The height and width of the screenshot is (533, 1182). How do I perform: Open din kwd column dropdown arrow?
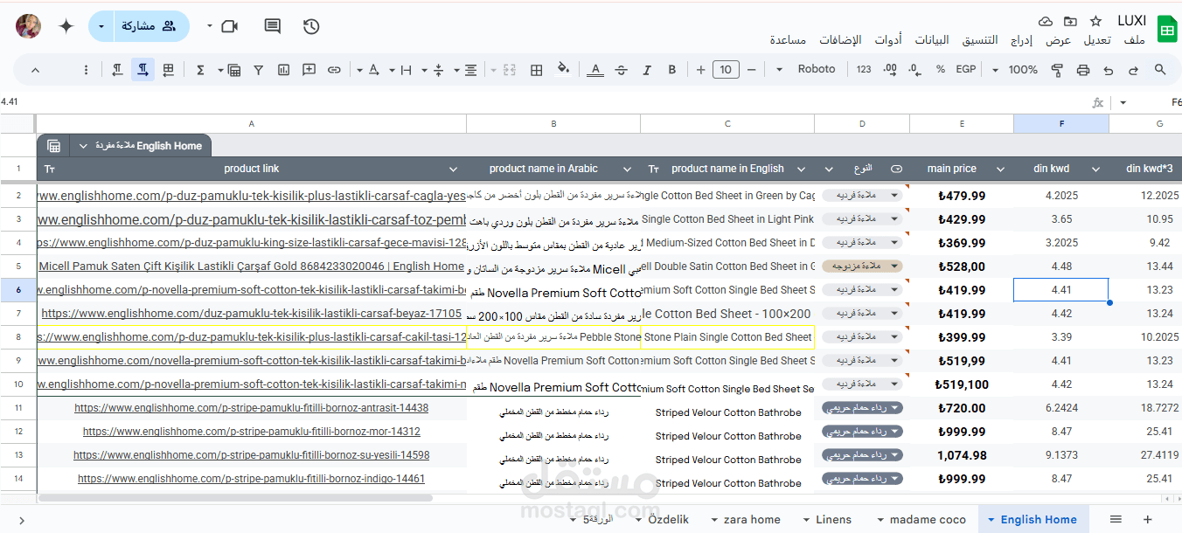point(1095,169)
